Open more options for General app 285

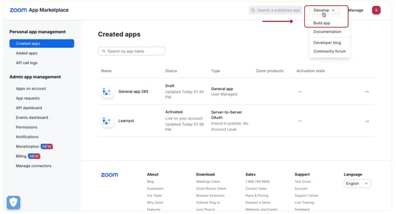tap(367, 92)
